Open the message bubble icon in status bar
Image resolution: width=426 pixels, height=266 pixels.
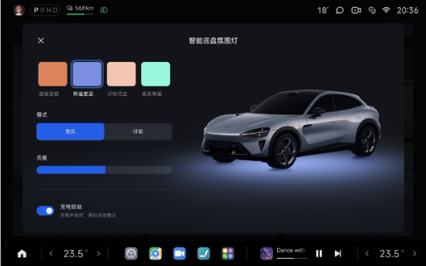(340, 10)
